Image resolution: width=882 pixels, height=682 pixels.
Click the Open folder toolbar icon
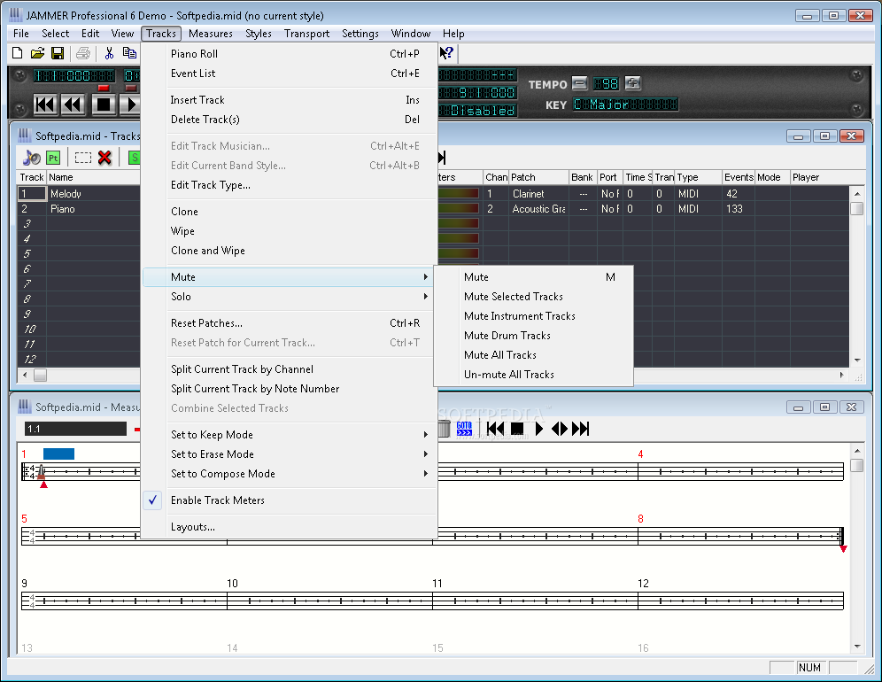click(x=37, y=53)
